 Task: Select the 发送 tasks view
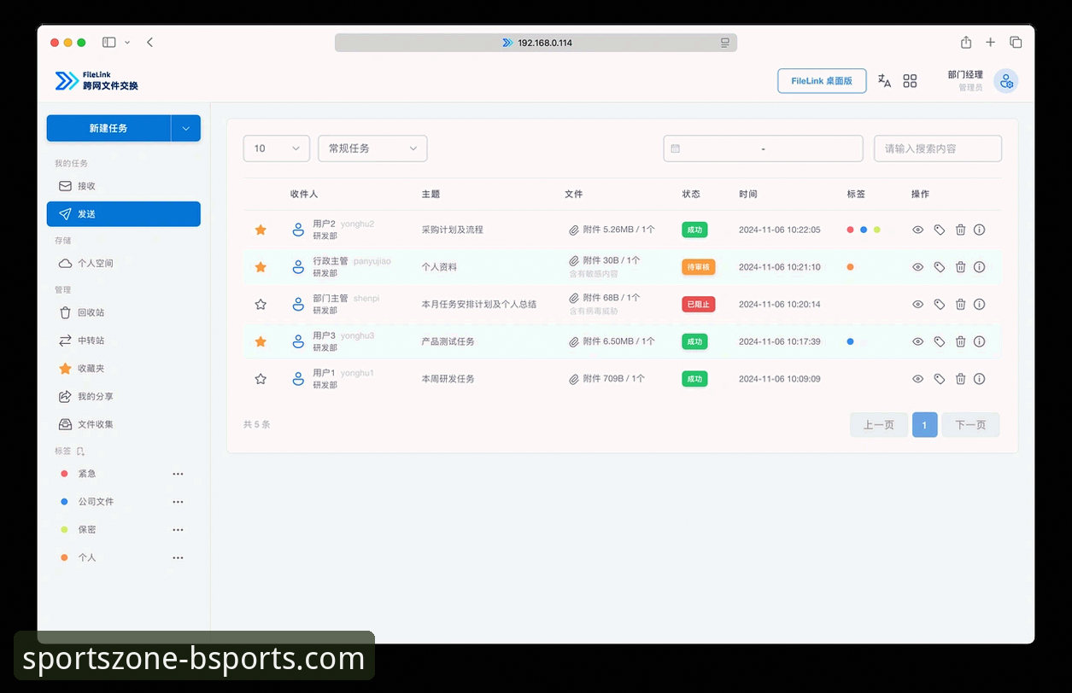[x=90, y=213]
